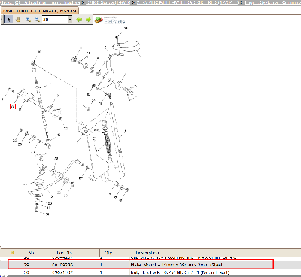
Task: Click the Nut description in row 30
Action: click(x=180, y=272)
